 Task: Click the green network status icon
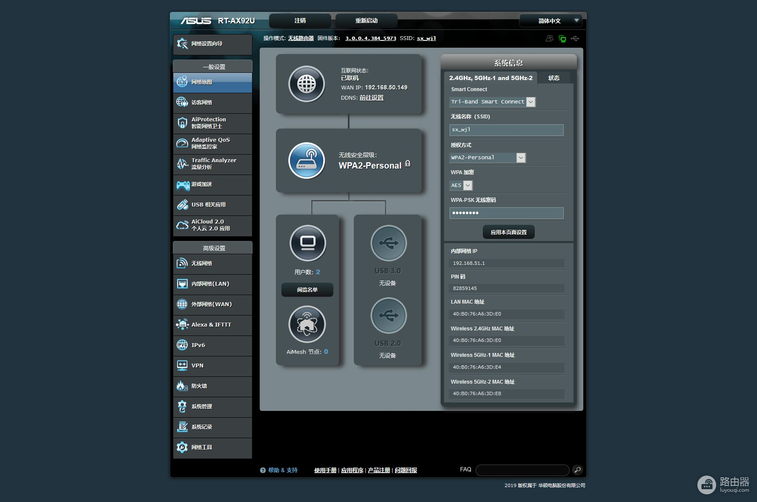562,39
